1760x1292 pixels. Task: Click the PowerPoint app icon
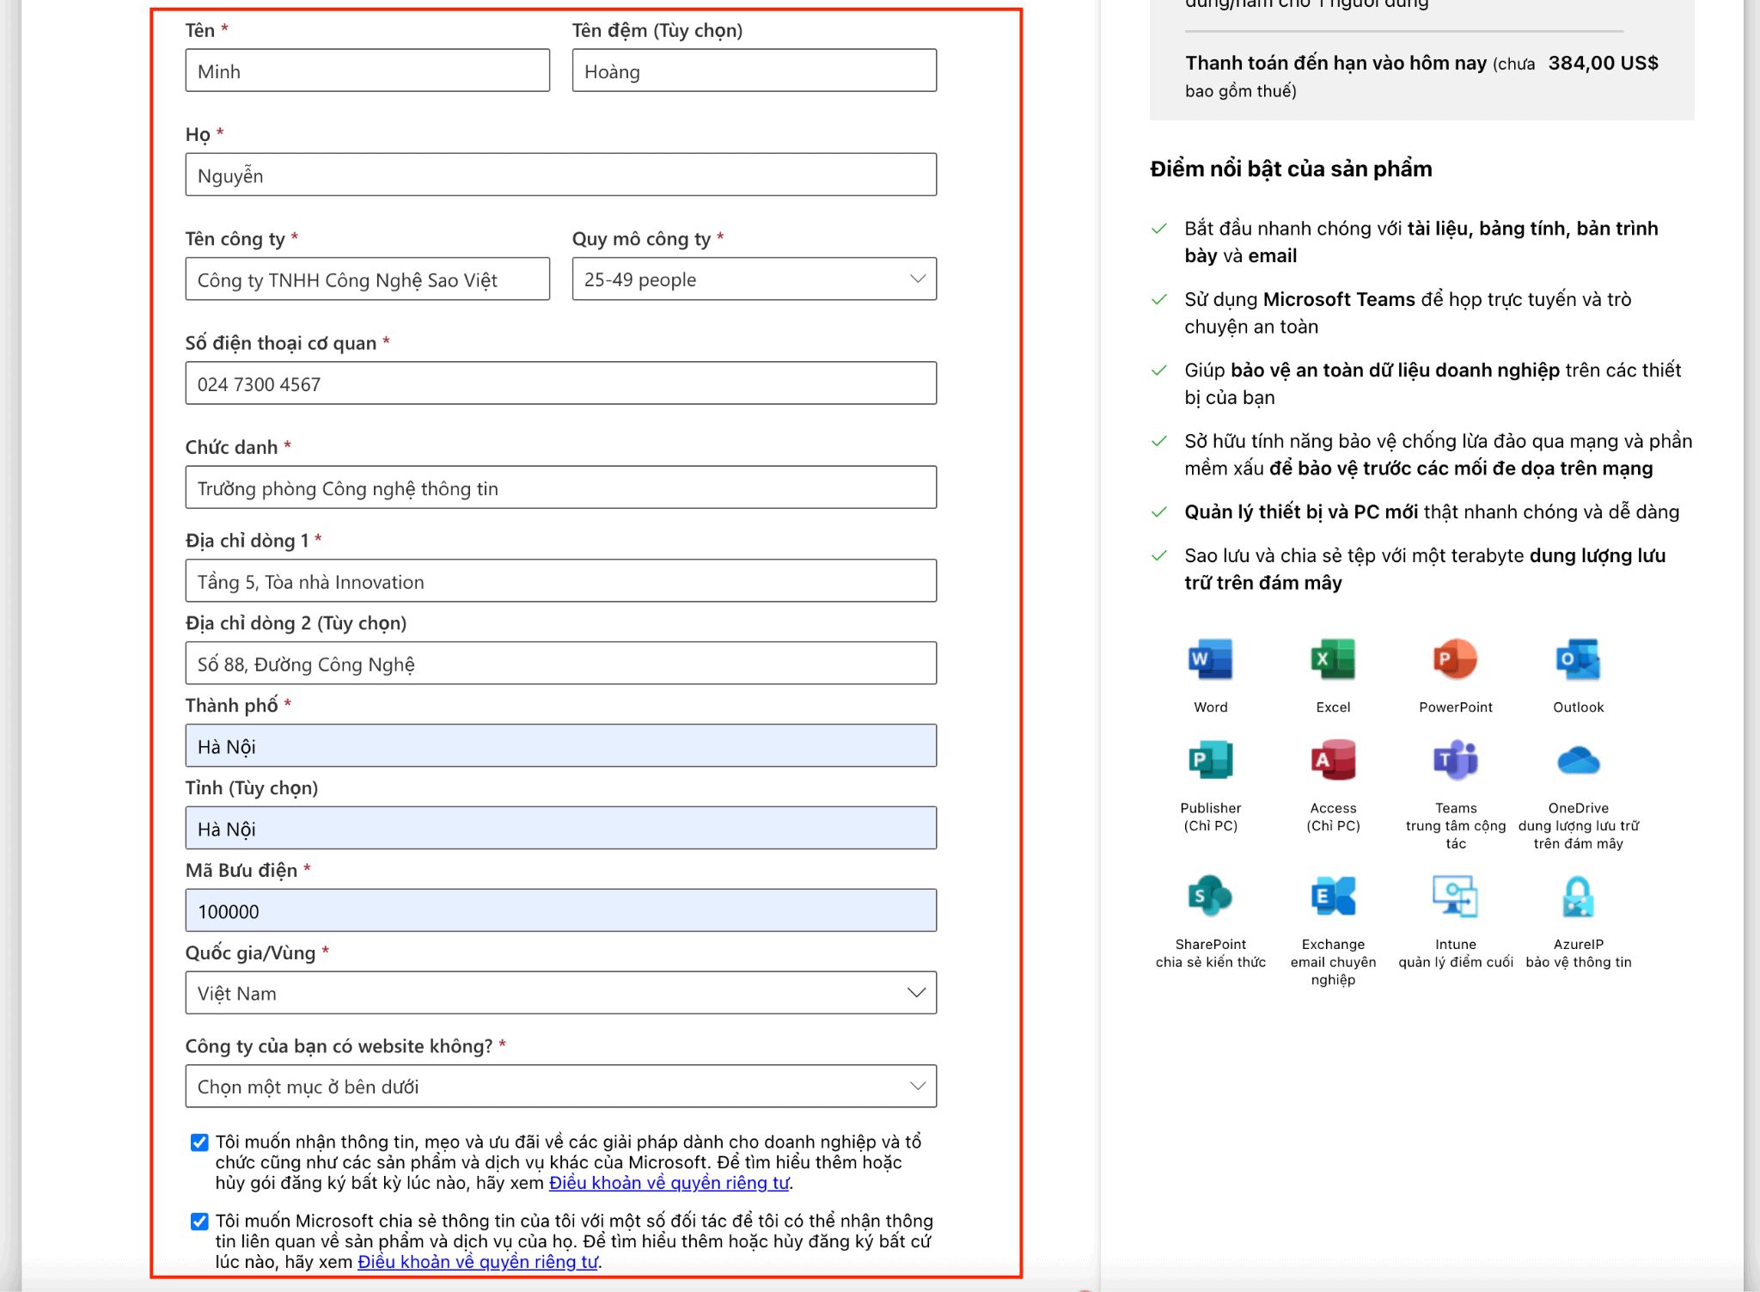[1455, 659]
